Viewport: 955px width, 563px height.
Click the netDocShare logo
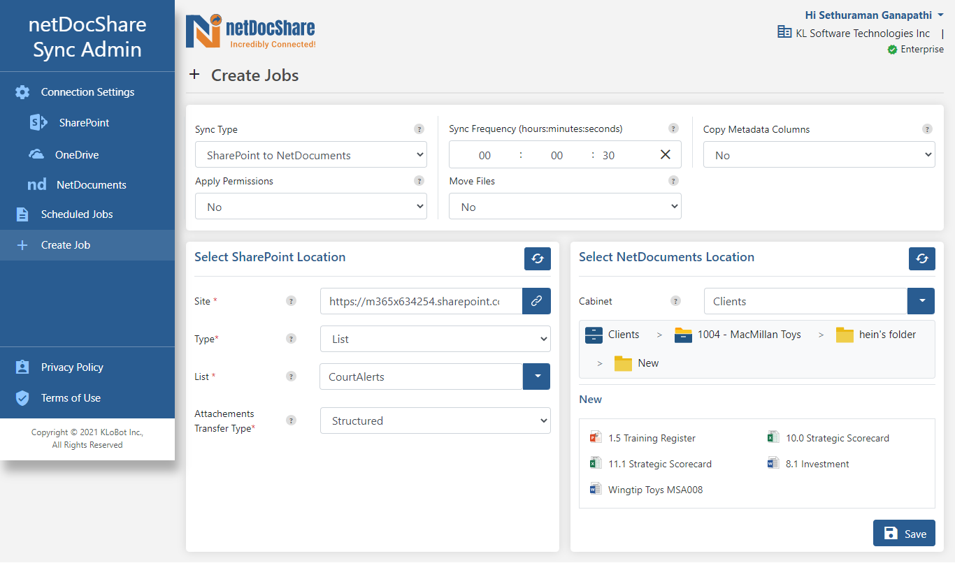coord(250,31)
